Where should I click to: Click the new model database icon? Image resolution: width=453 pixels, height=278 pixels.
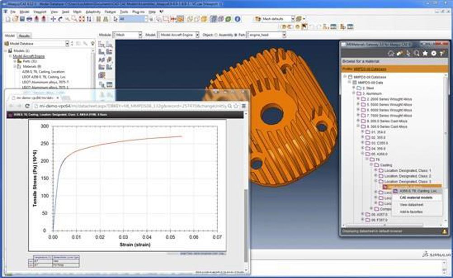click(8, 19)
